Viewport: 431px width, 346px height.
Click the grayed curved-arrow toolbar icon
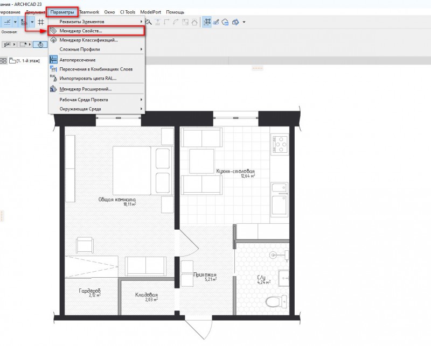(x=176, y=22)
